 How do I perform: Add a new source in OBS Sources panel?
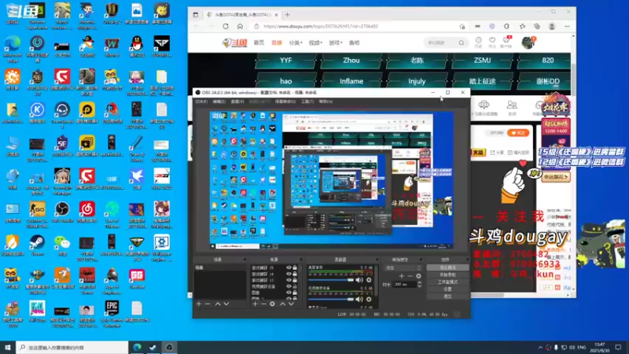click(255, 304)
